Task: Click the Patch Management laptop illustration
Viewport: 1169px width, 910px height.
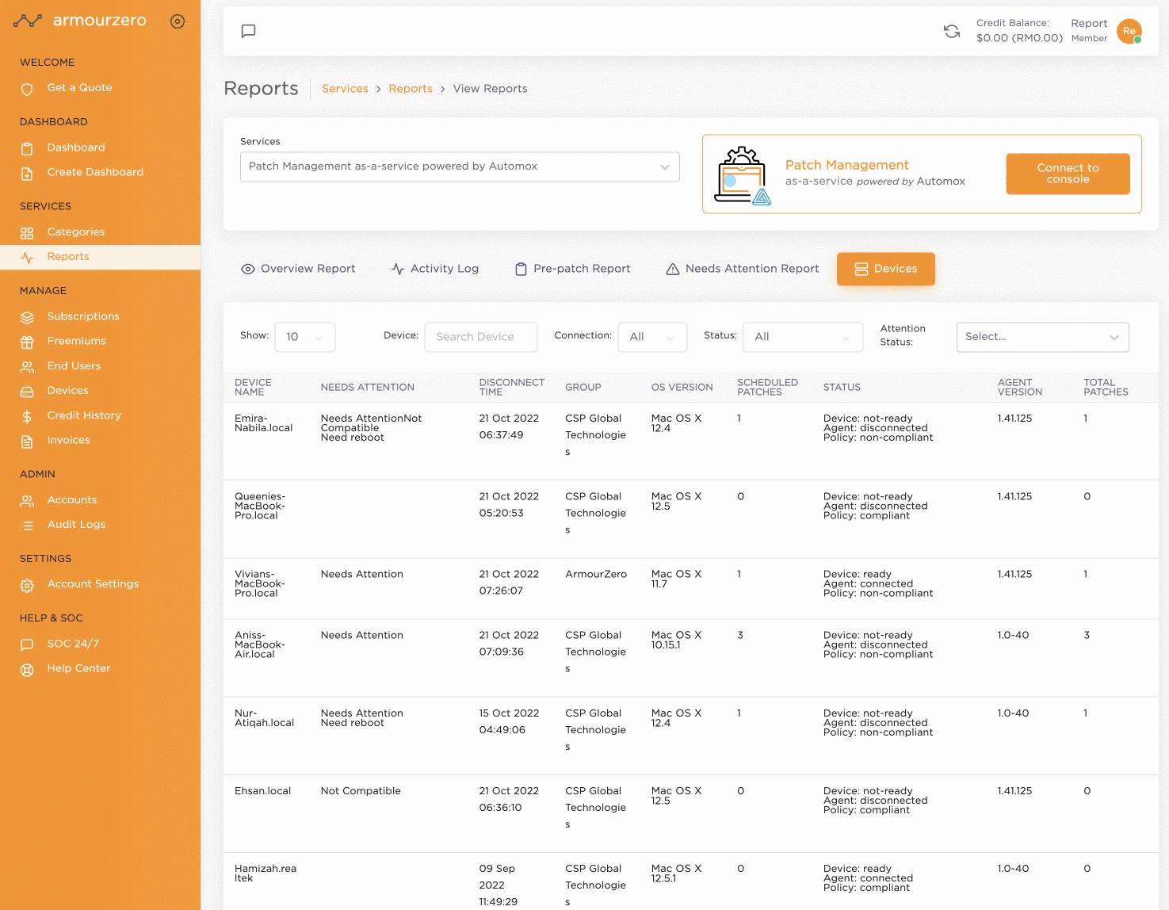Action: click(x=743, y=175)
